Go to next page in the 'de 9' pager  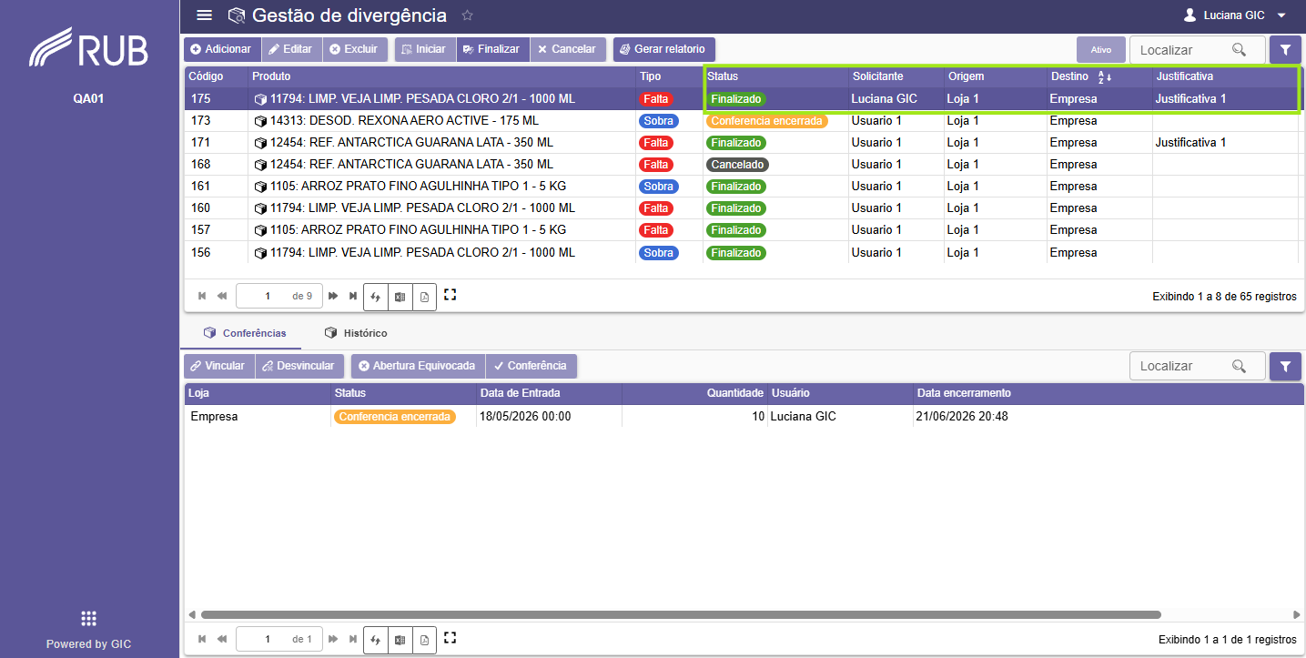pos(333,296)
